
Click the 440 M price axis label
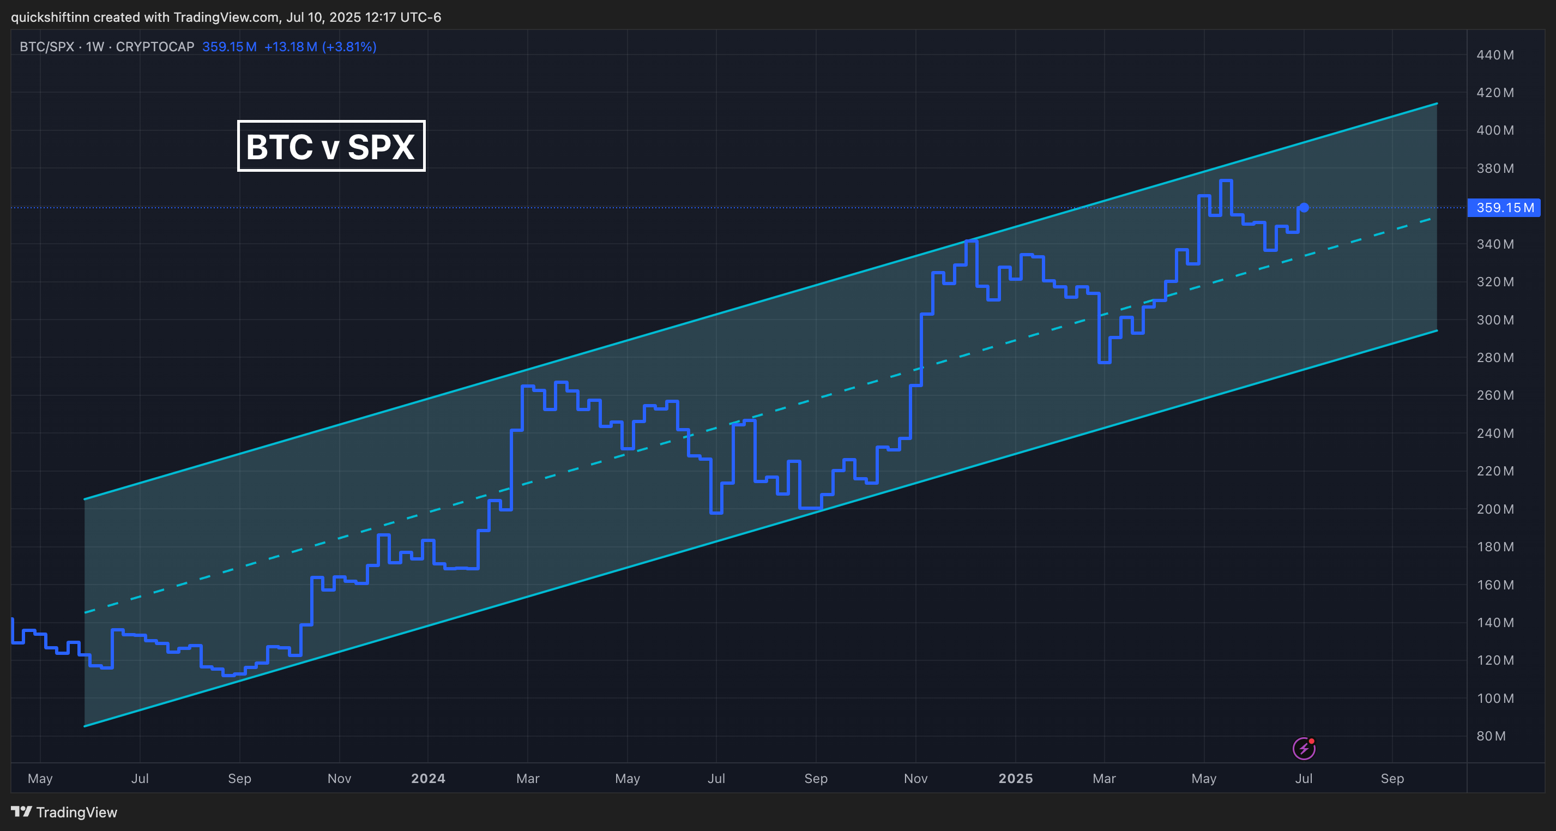point(1495,55)
